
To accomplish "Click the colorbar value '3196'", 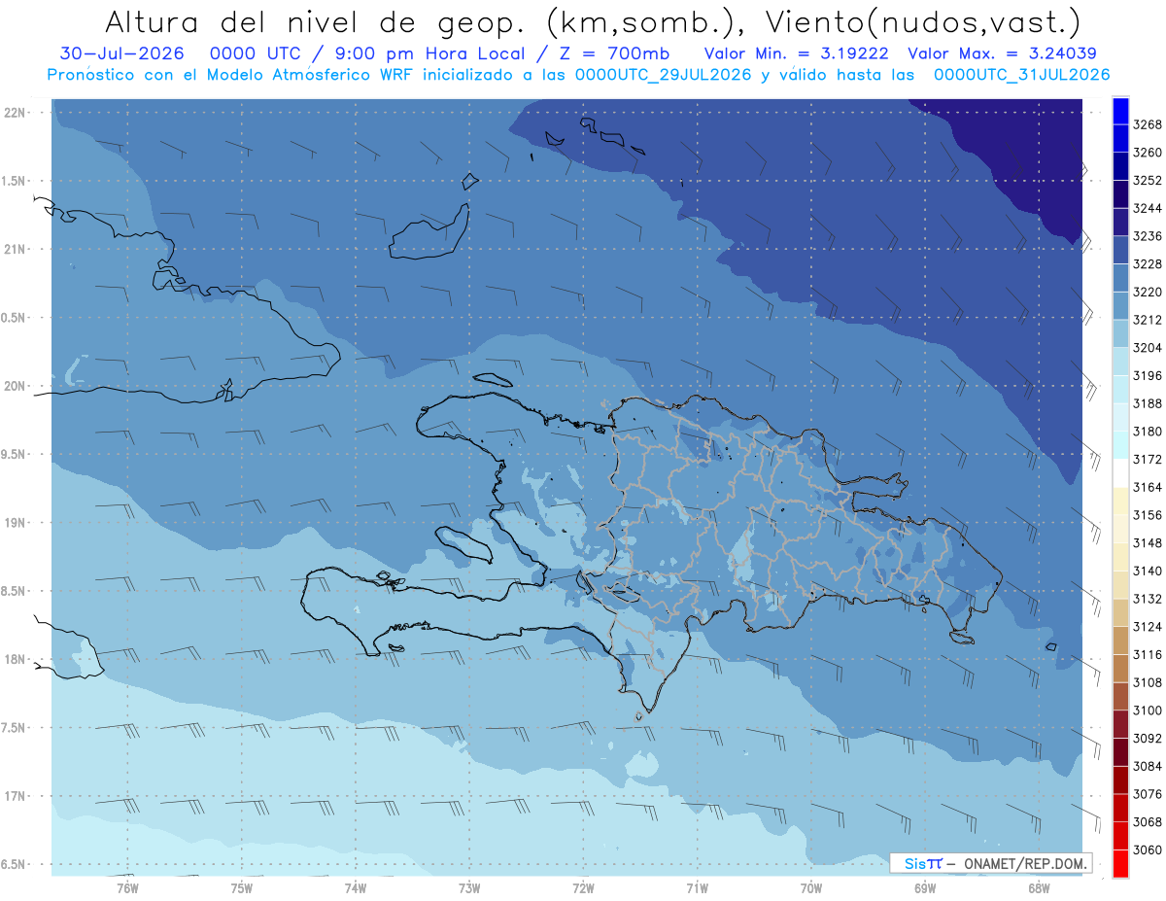I will (1147, 375).
